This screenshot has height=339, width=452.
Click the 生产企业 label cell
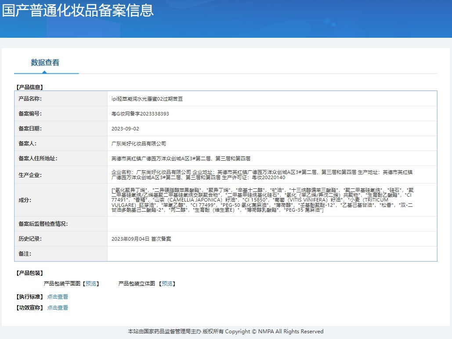pyautogui.click(x=61, y=175)
